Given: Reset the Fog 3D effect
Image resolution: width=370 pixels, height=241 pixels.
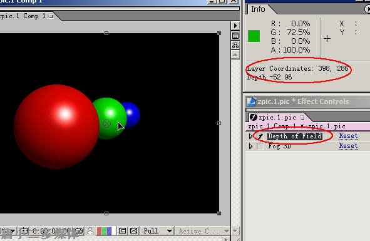Looking at the screenshot, I should (x=348, y=146).
